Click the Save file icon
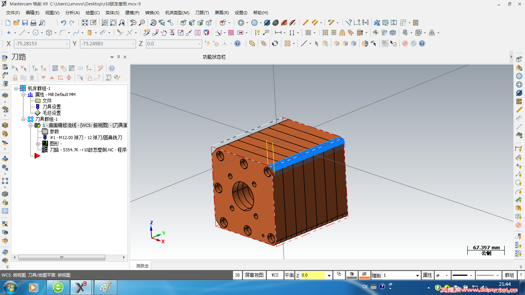Viewport: 525px width, 295px height. click(x=25, y=23)
